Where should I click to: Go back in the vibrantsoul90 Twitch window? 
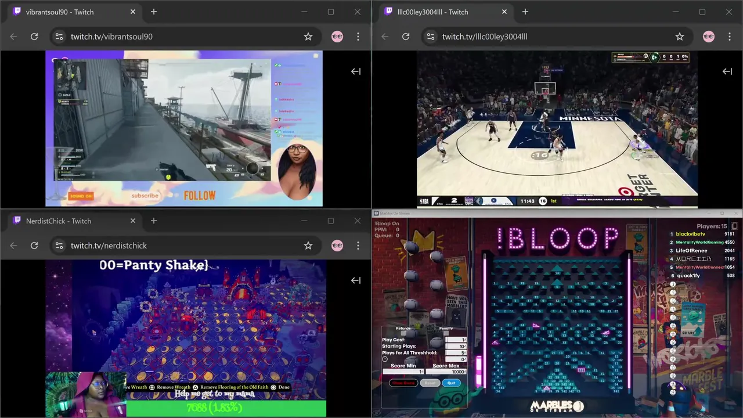click(13, 37)
